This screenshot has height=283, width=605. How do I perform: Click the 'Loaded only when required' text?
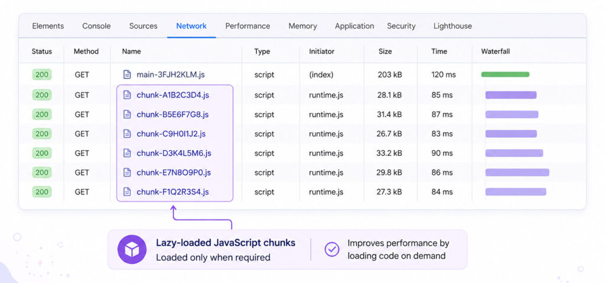click(213, 257)
